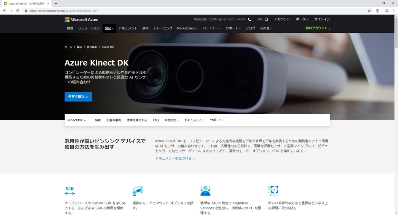Open the ソリューション menu item
This screenshot has width=398, height=215.
click(89, 28)
